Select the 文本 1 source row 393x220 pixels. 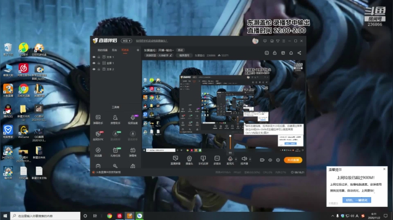116,57
